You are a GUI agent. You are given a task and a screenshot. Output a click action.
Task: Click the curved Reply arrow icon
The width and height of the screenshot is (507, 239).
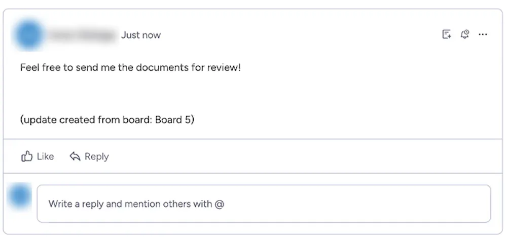[75, 156]
